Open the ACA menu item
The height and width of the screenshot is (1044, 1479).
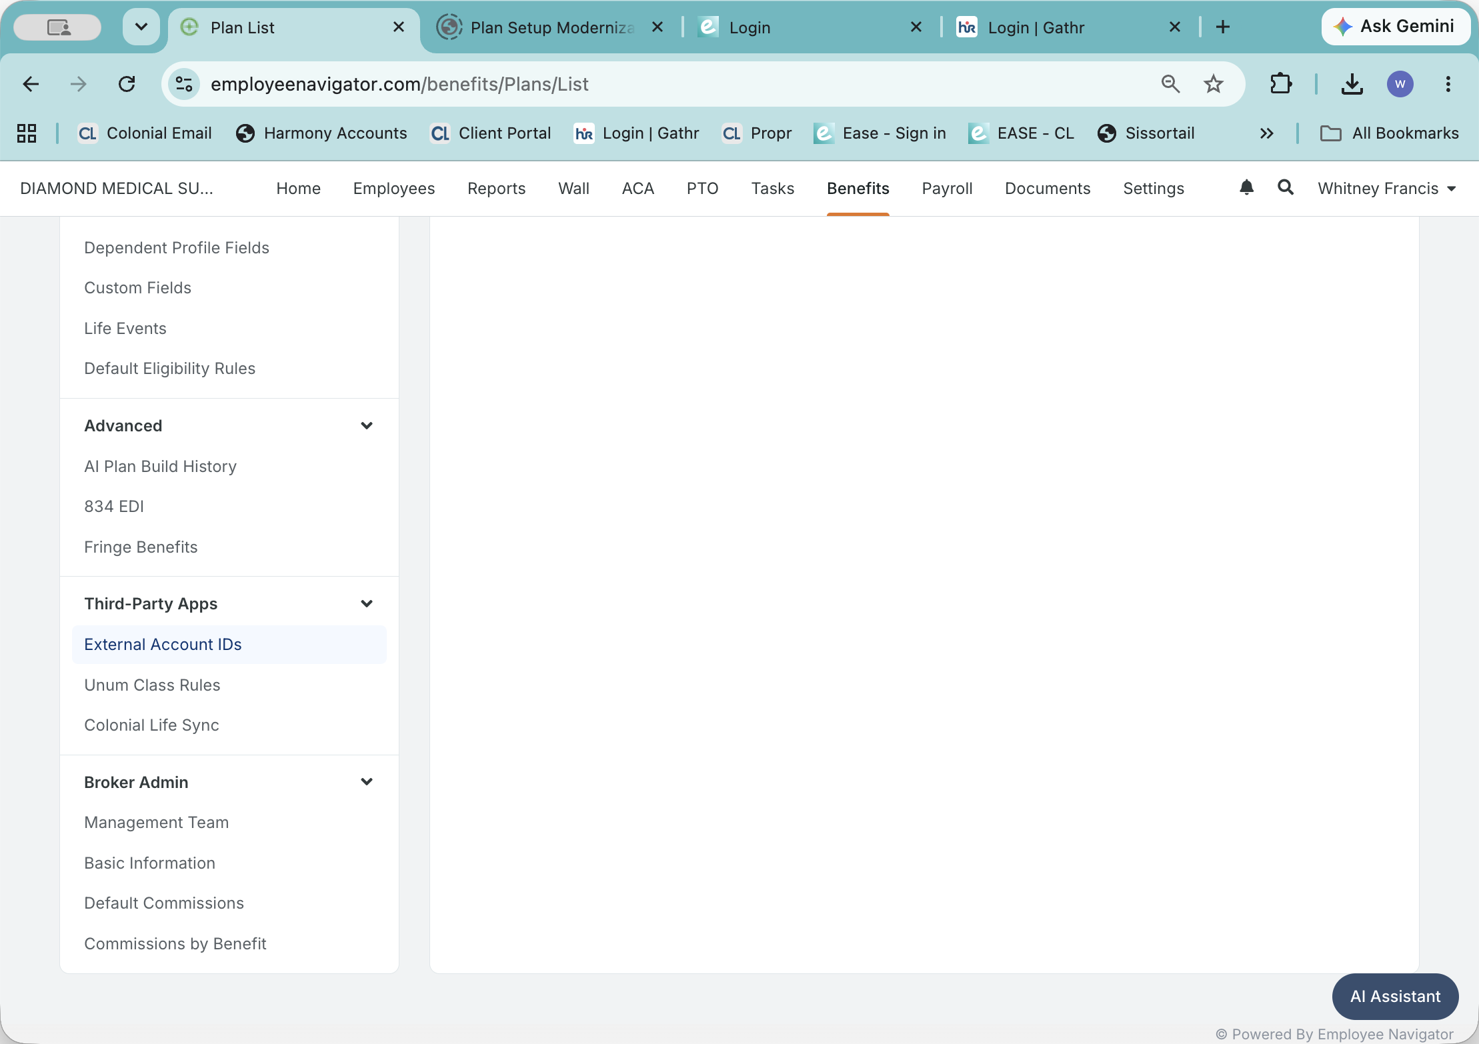tap(637, 189)
